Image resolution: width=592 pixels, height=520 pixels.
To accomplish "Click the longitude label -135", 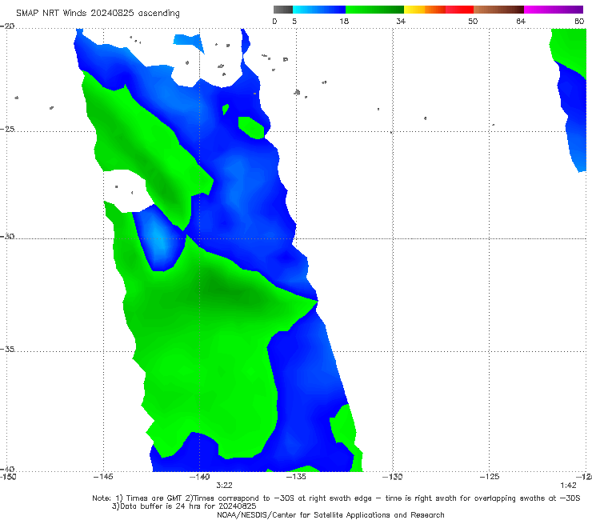I will tap(296, 477).
